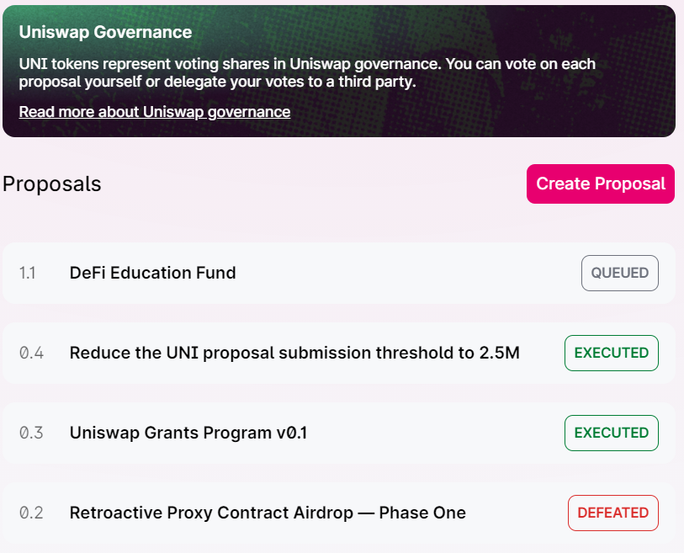The image size is (684, 553).
Task: Click the Uniswap Governance heading
Action: 105,33
